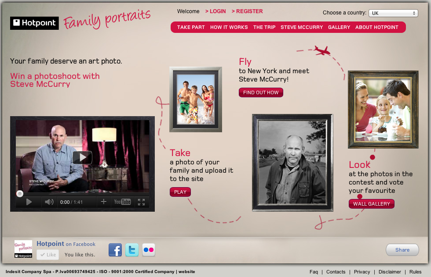Image resolution: width=431 pixels, height=277 pixels.
Task: Click the video progress scrubber handle
Action: [20, 194]
